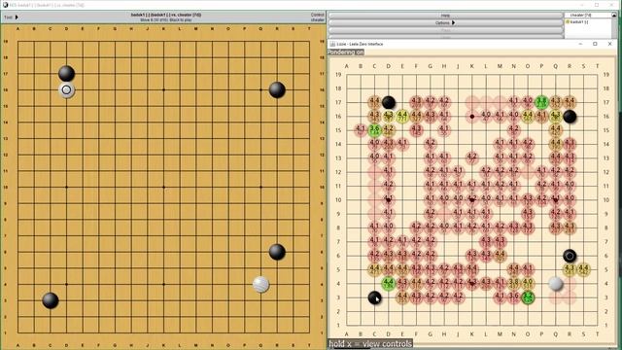Select badukf1 [-] row in user list
This screenshot has width=622, height=350.
[579, 21]
